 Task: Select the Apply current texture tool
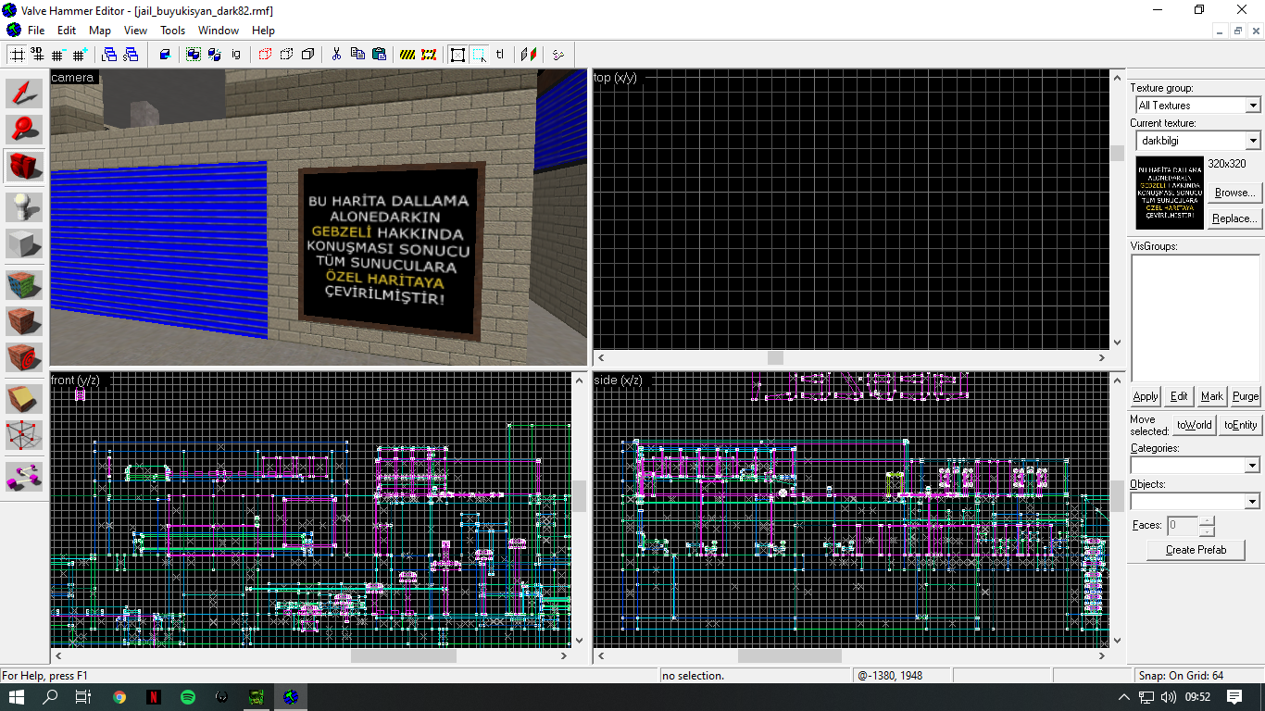(x=25, y=321)
